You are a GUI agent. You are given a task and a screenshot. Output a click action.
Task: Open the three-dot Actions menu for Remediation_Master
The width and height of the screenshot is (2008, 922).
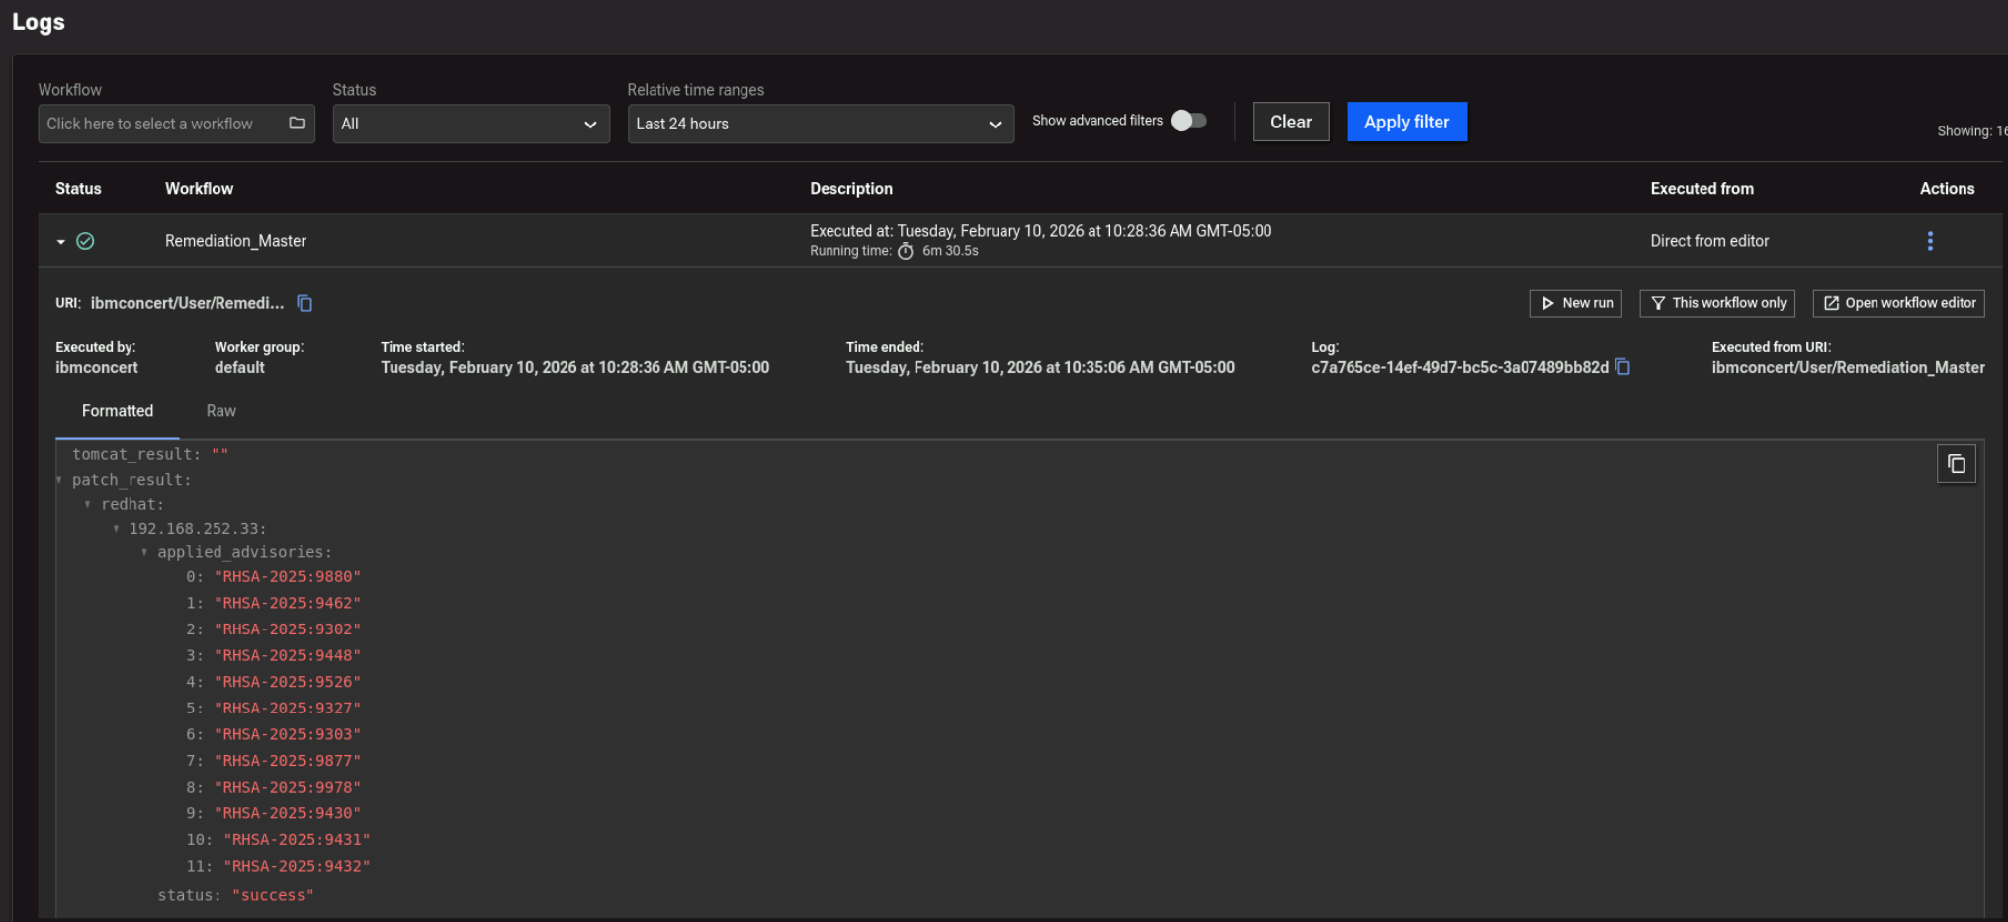tap(1929, 241)
